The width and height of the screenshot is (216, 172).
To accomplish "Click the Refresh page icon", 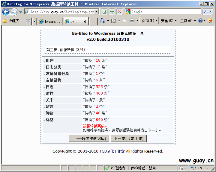I will click(x=112, y=12).
